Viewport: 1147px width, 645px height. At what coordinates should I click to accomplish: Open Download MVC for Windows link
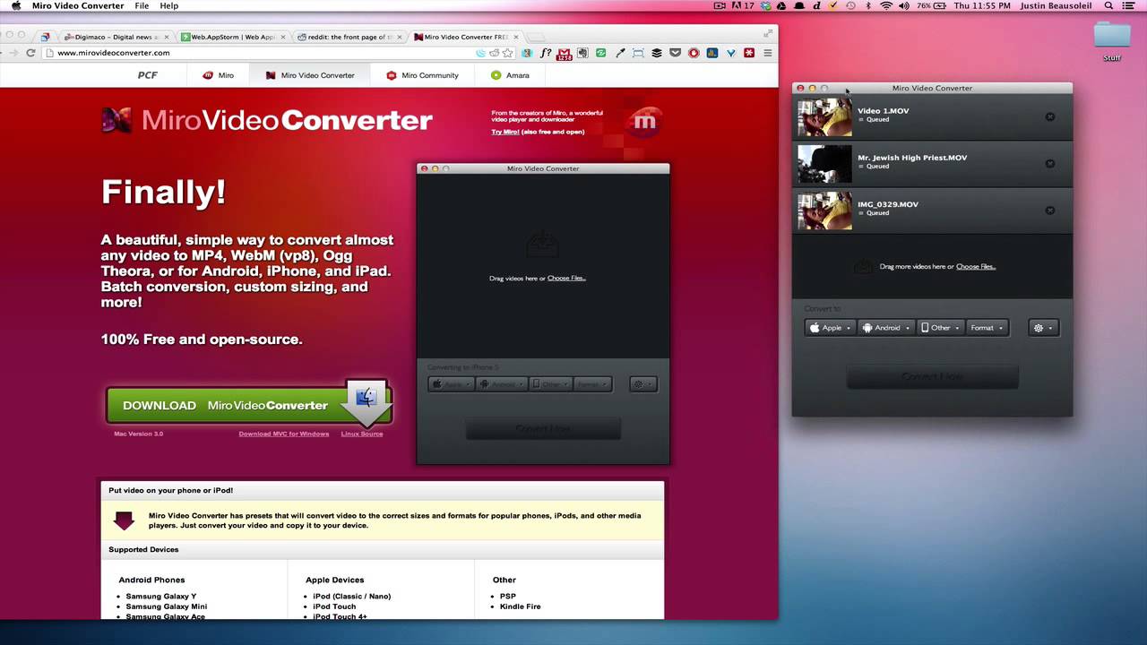(284, 434)
